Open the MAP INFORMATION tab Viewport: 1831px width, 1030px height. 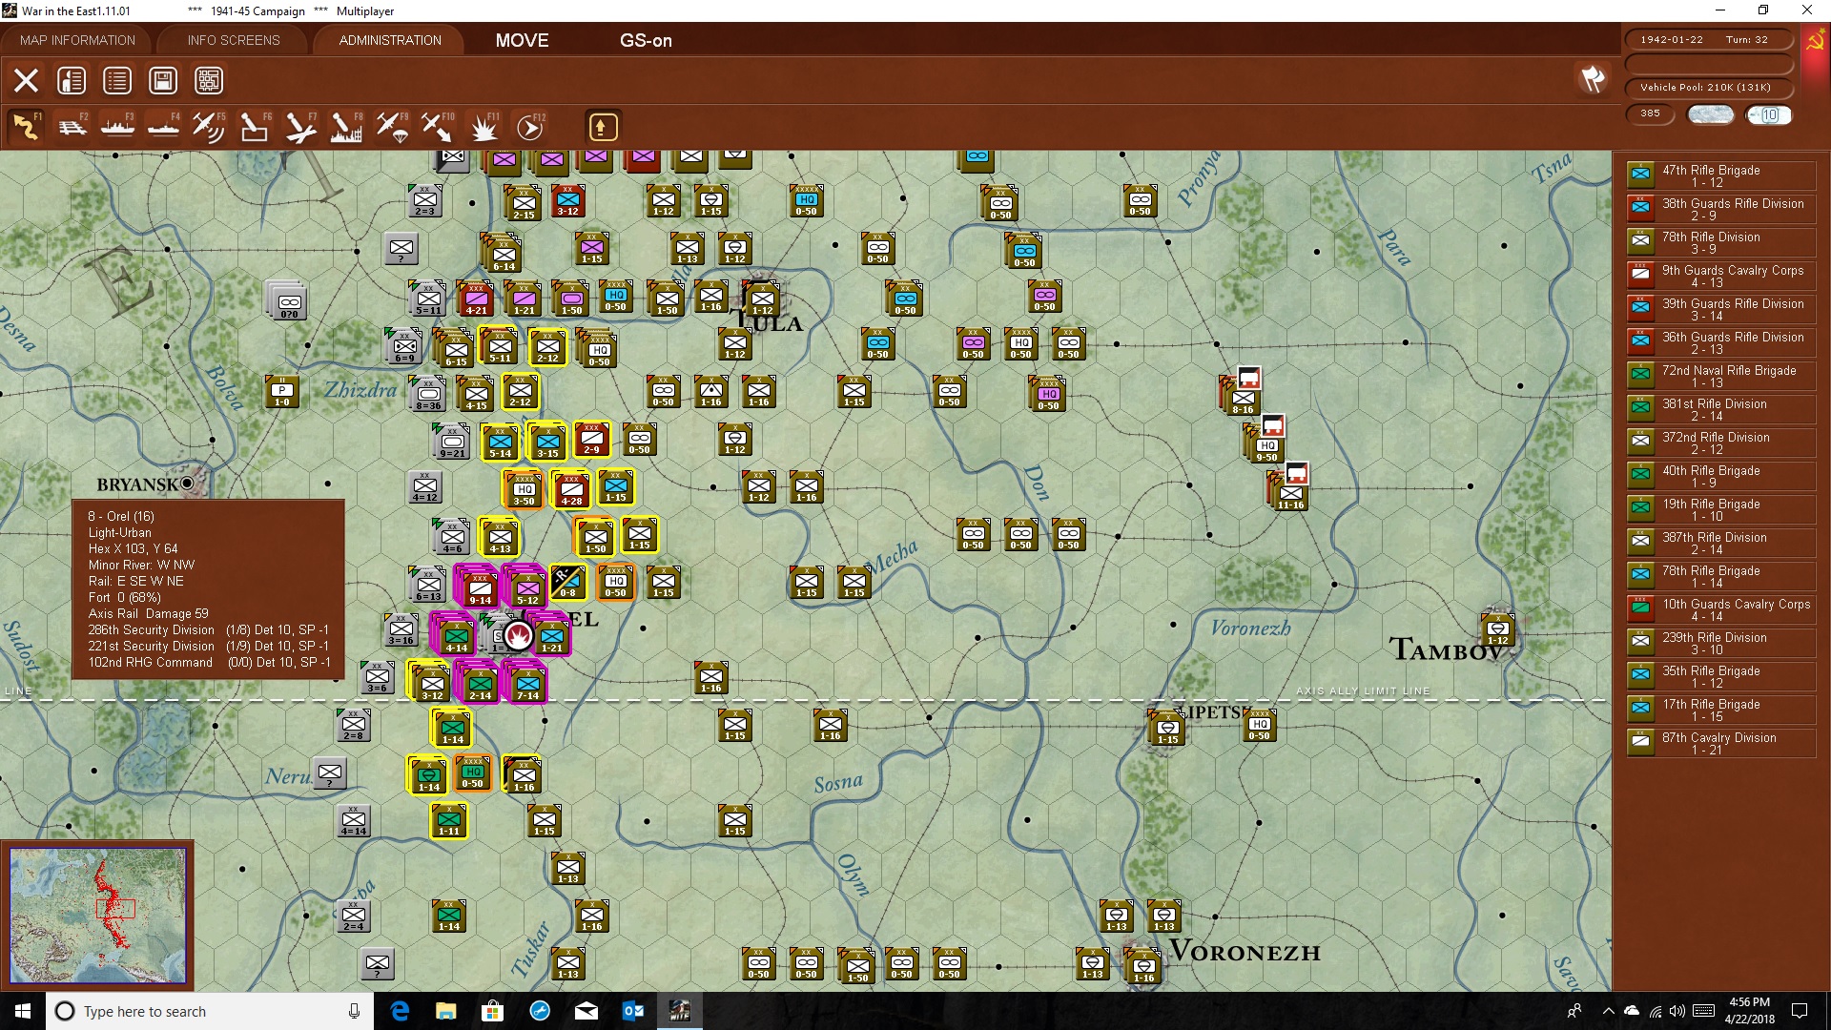point(77,40)
